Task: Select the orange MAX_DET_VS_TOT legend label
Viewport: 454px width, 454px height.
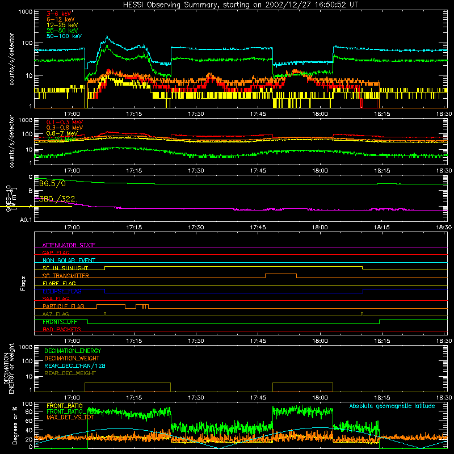Action: coord(70,417)
